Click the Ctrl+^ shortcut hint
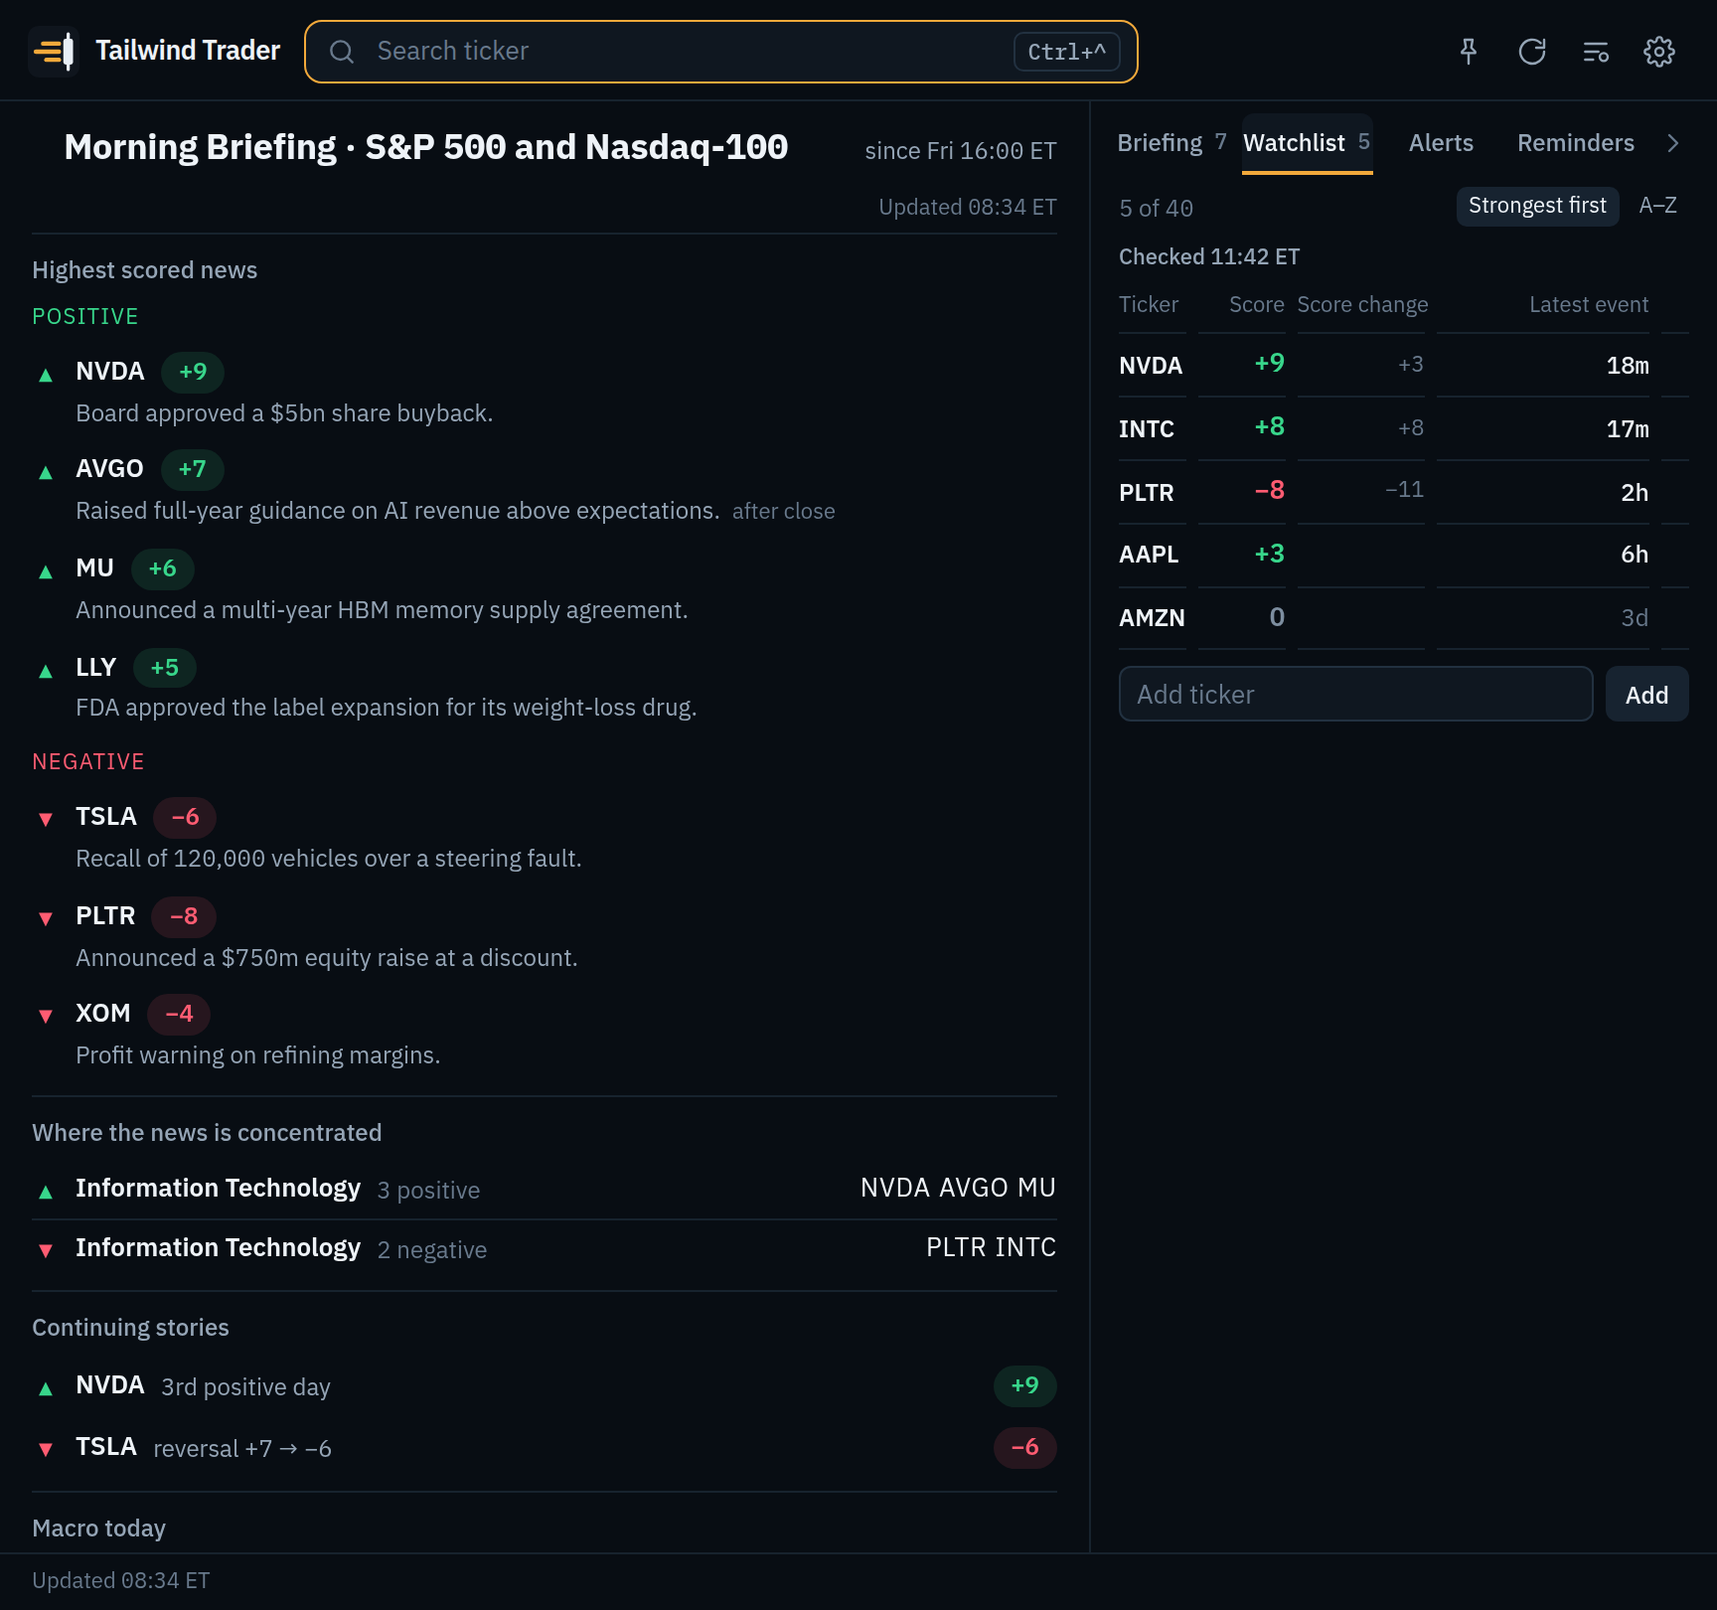 click(1066, 52)
